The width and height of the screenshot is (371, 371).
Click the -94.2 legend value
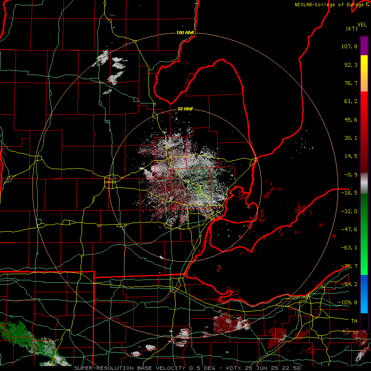click(x=349, y=284)
